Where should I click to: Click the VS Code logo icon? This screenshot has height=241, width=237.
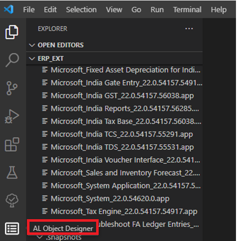(x=9, y=10)
